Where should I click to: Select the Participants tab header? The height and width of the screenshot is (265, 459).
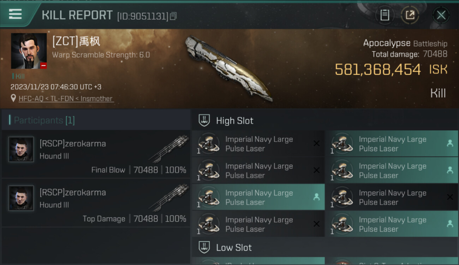pyautogui.click(x=44, y=120)
